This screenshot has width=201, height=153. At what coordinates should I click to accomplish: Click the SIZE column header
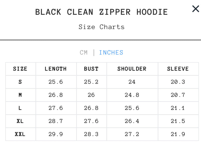coord(20,69)
